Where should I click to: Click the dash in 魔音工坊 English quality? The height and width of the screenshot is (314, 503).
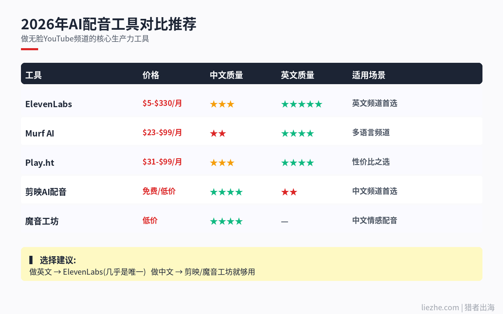coord(285,222)
